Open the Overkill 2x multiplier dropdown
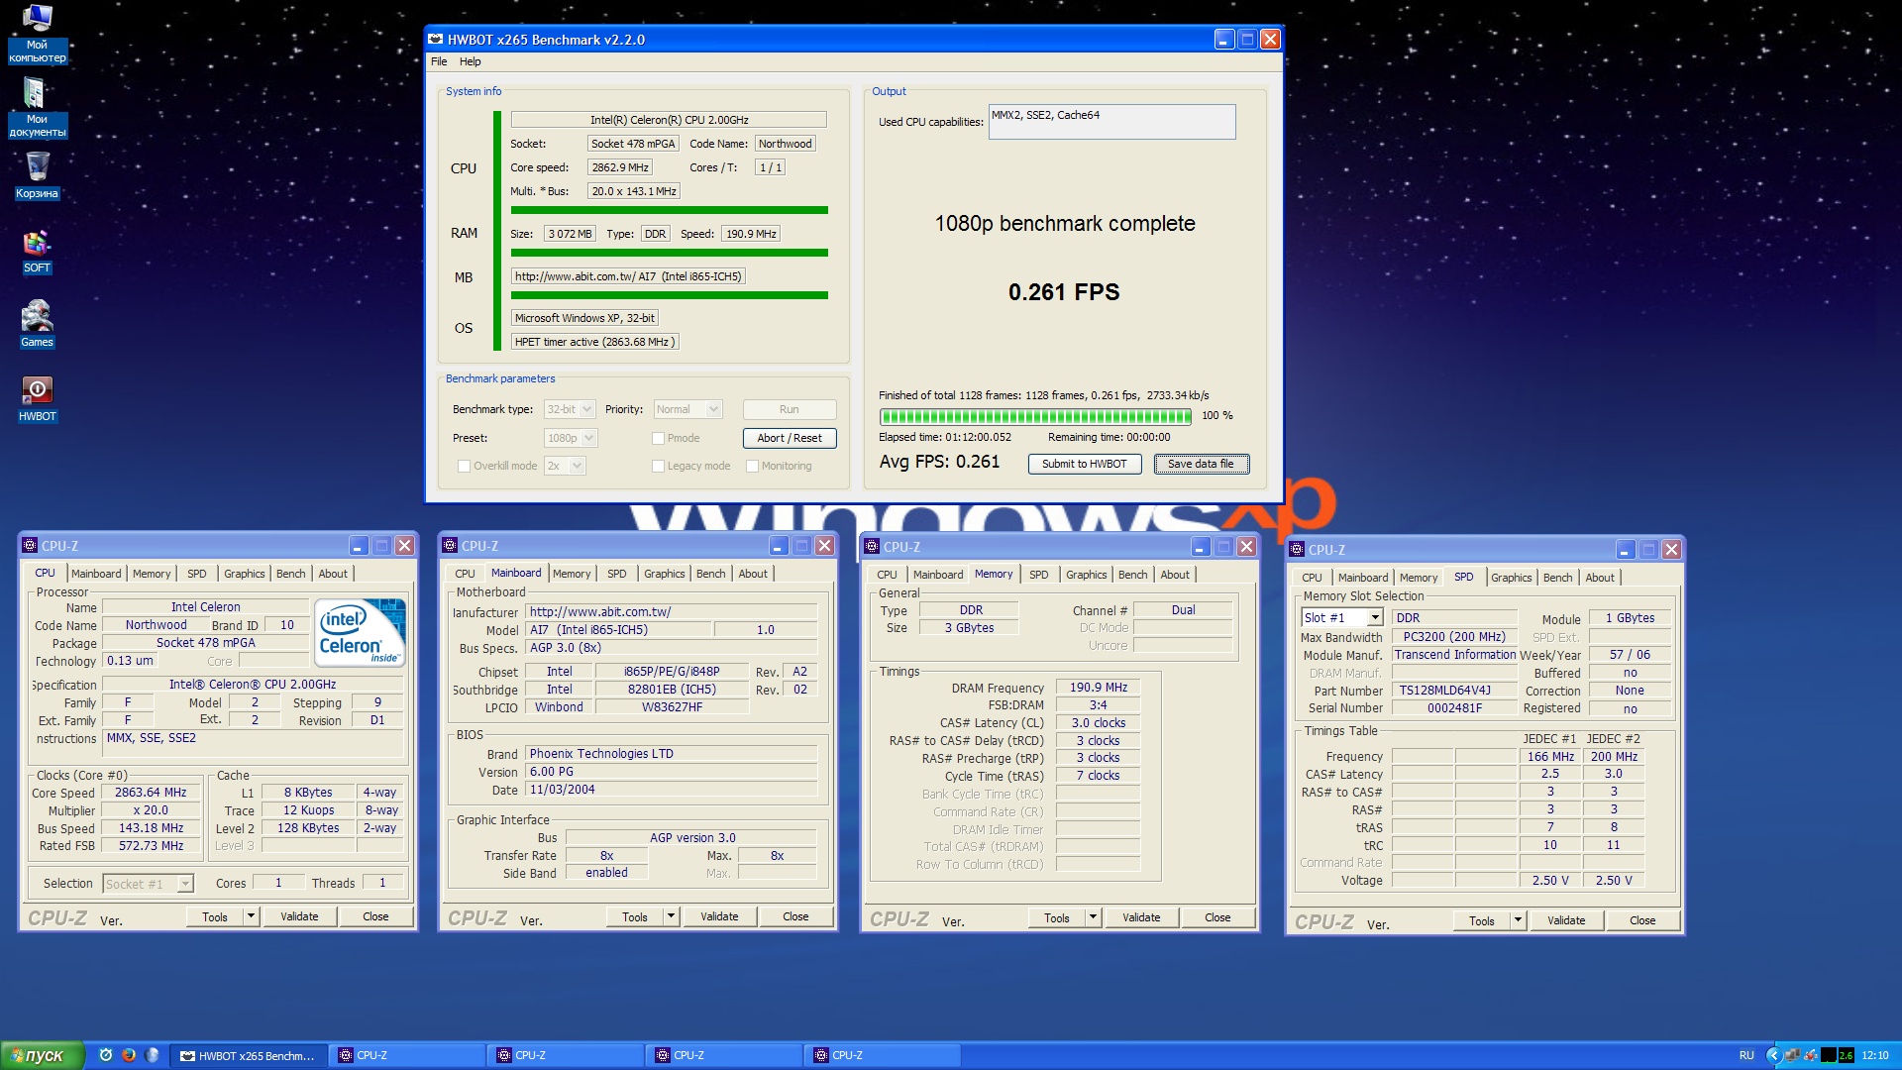1902x1070 pixels. pos(565,466)
